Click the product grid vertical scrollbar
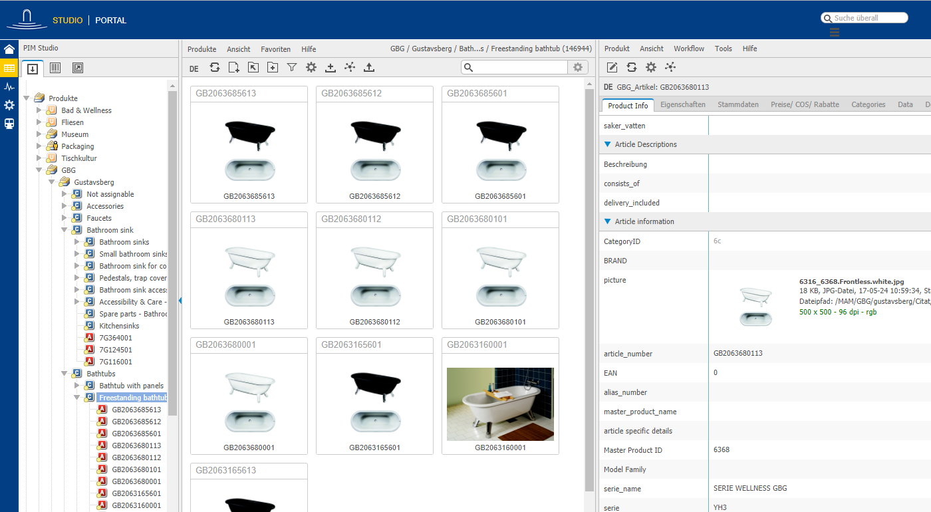This screenshot has height=512, width=931. point(589,289)
